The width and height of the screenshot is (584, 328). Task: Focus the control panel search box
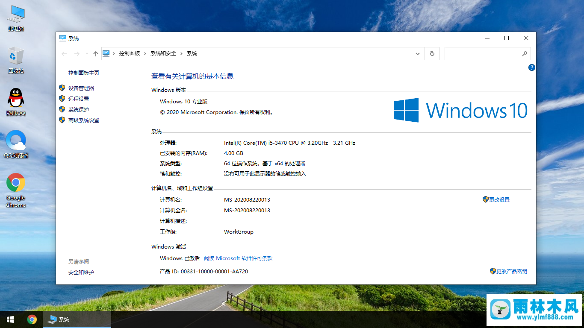[488, 53]
